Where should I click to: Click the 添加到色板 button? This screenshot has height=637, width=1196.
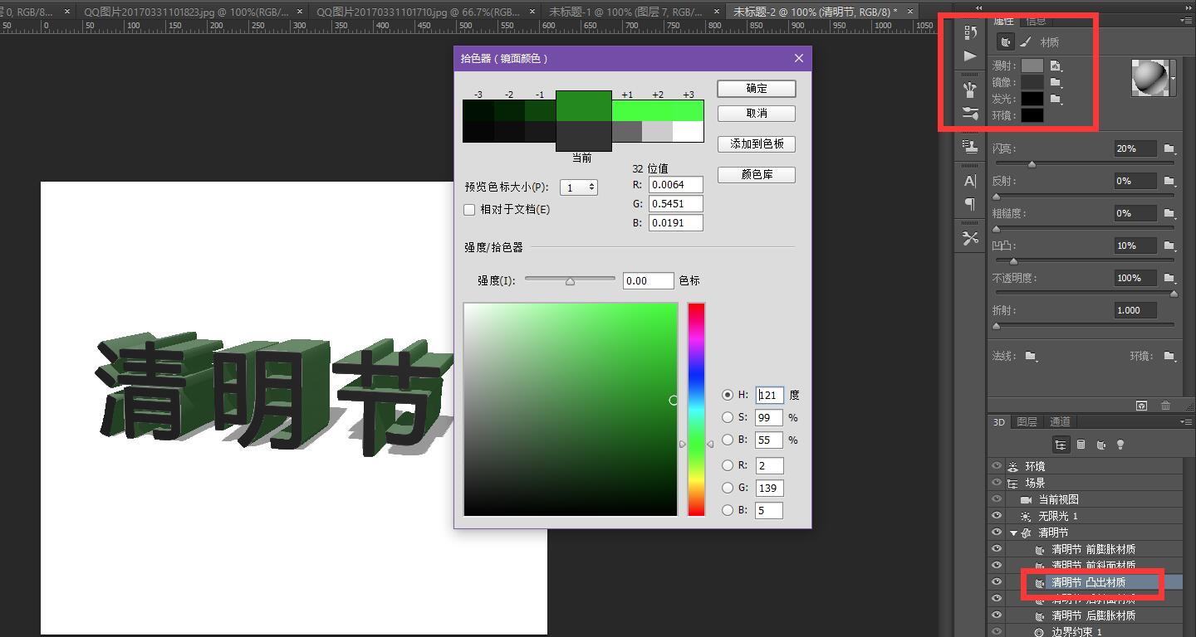coord(757,144)
